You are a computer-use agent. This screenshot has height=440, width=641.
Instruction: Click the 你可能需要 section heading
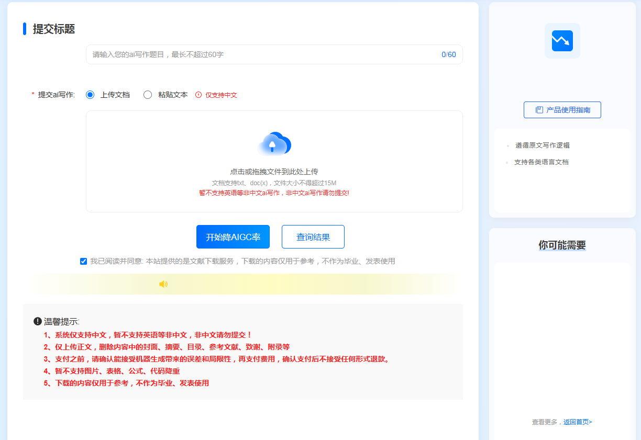[562, 245]
